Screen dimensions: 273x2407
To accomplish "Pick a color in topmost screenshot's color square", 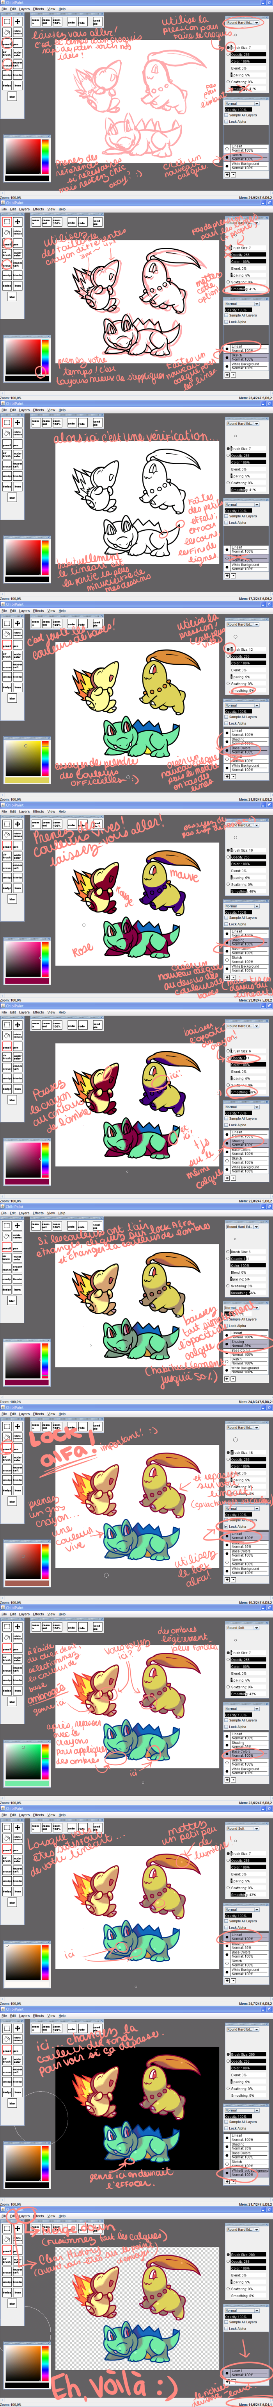I will (x=23, y=157).
